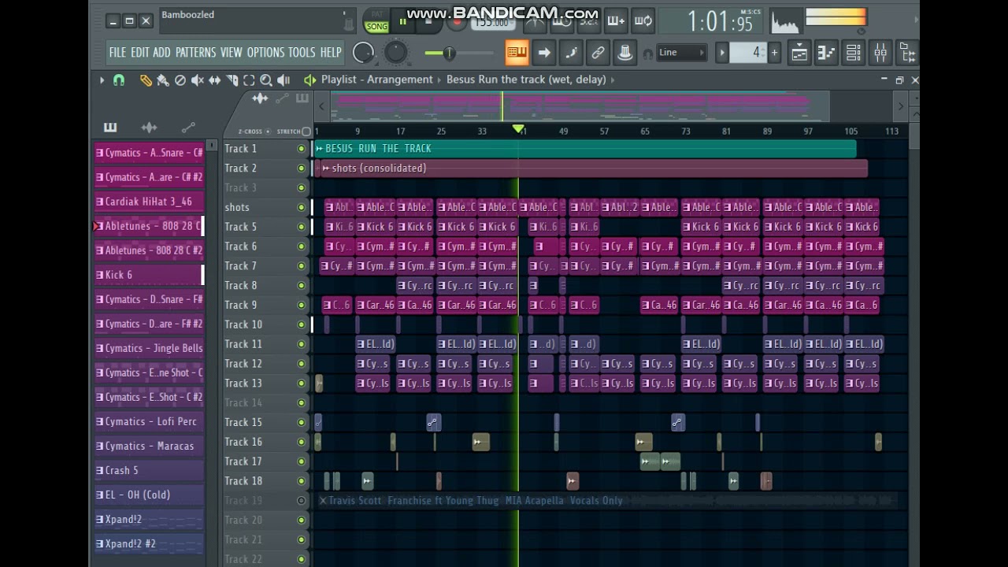The image size is (1008, 567).
Task: Open the ADD menu
Action: click(x=161, y=53)
